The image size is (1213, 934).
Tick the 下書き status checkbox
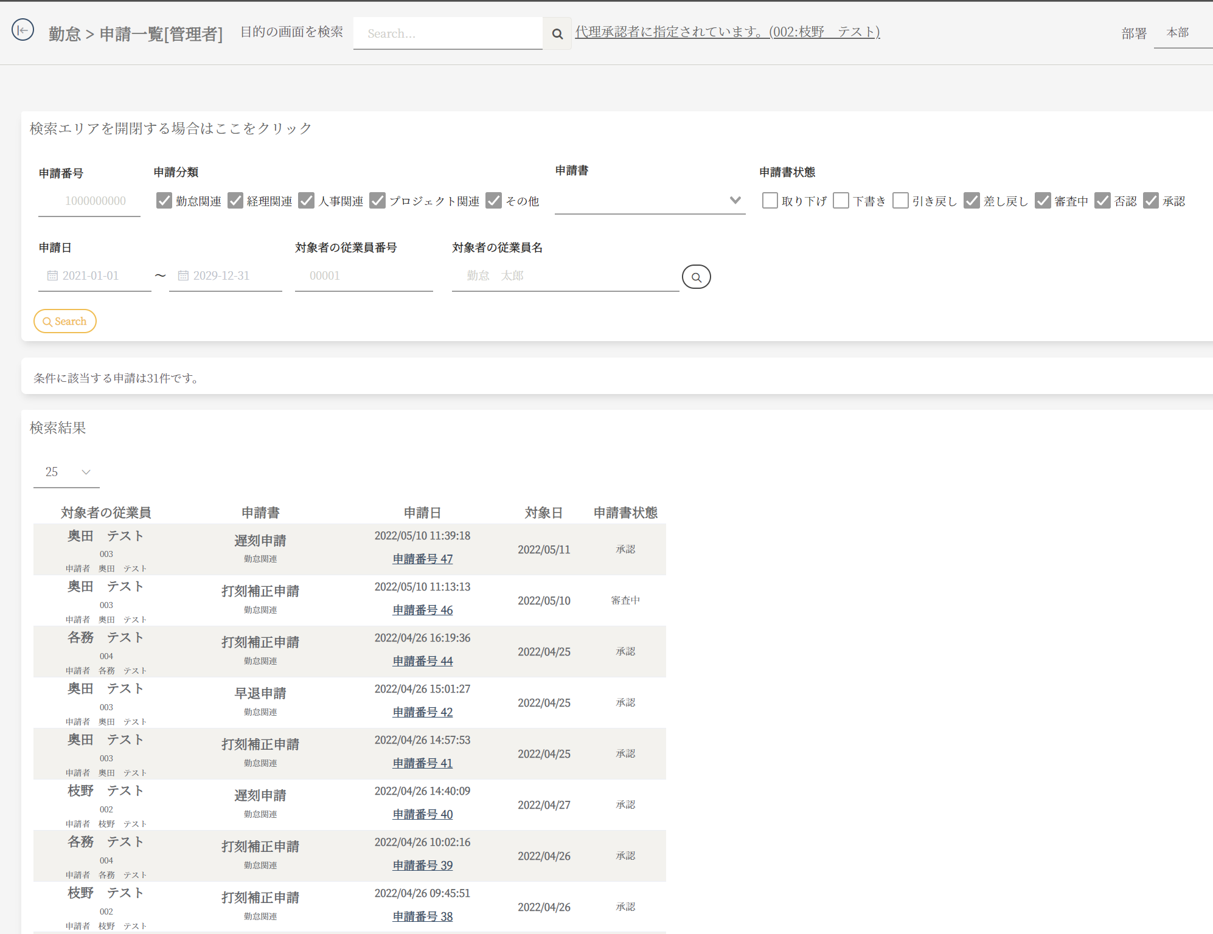841,201
